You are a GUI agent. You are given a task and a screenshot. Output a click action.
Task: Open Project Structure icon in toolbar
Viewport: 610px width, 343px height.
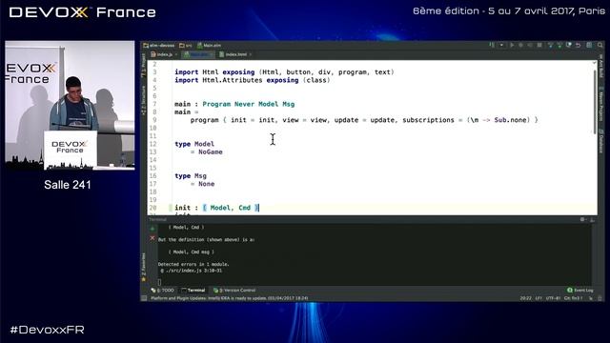point(589,45)
